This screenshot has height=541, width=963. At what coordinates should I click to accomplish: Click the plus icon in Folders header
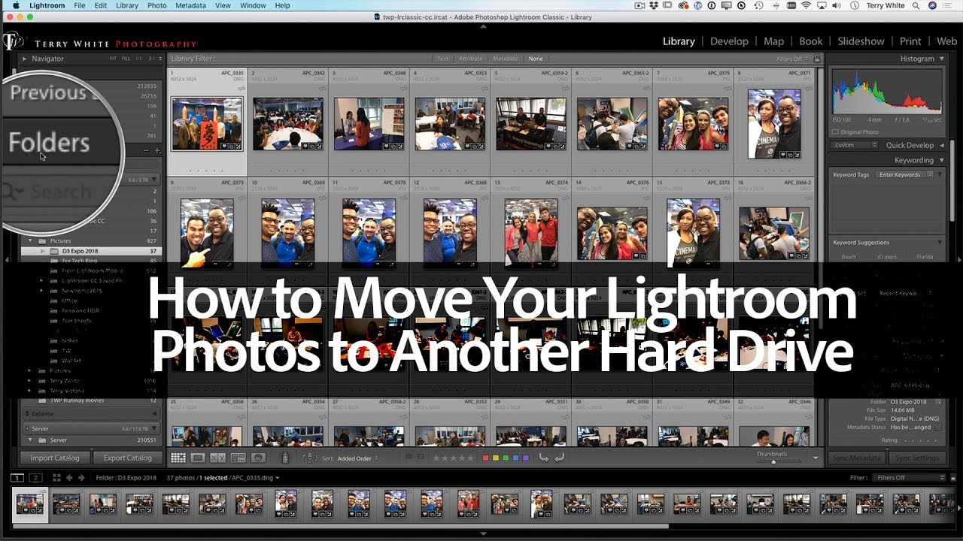(157, 151)
